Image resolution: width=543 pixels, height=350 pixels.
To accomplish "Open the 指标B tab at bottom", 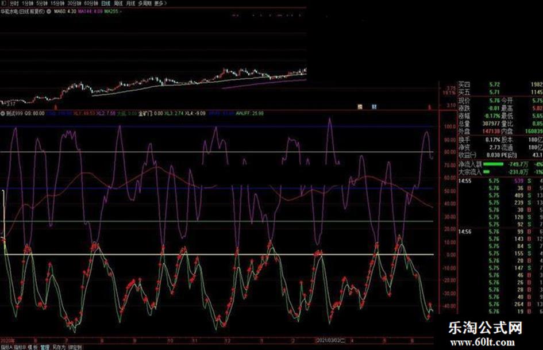I will [20, 347].
